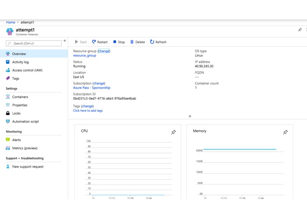Click the Access control icon

coord(8,70)
